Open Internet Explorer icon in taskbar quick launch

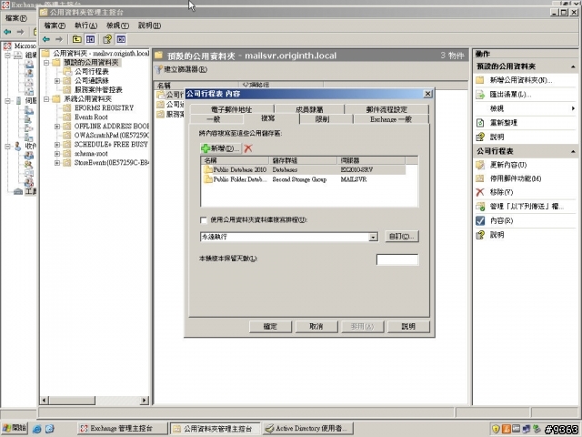tap(36, 429)
